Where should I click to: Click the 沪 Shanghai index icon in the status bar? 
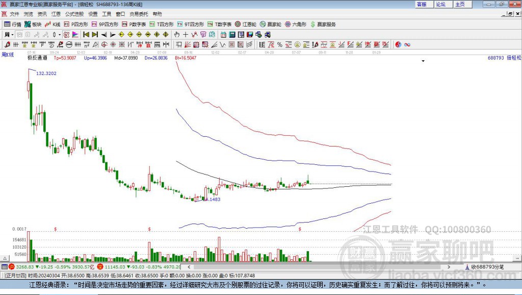tap(12, 266)
